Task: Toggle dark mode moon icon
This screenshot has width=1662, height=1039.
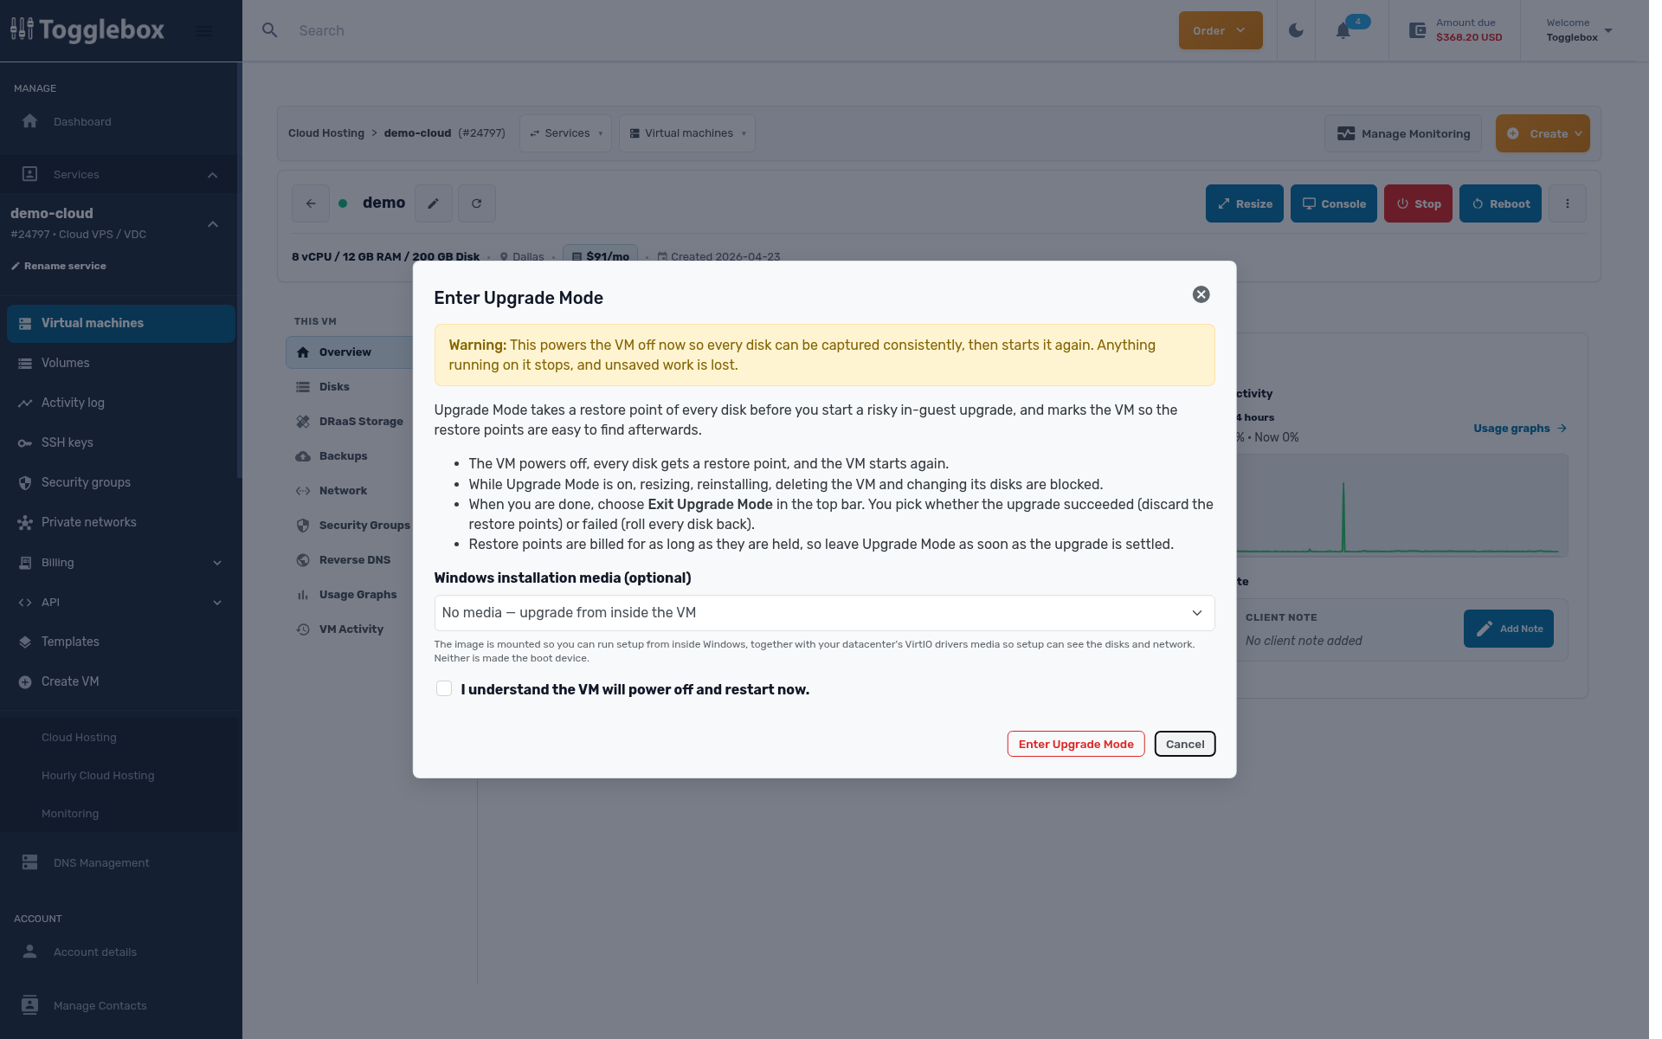Action: coord(1296,30)
